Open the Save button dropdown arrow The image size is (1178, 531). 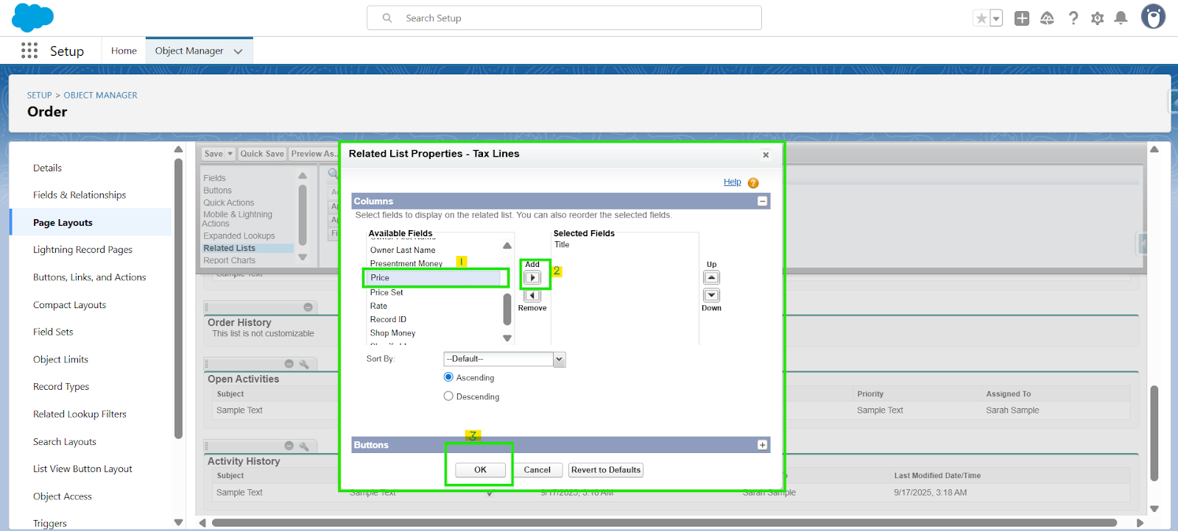230,154
